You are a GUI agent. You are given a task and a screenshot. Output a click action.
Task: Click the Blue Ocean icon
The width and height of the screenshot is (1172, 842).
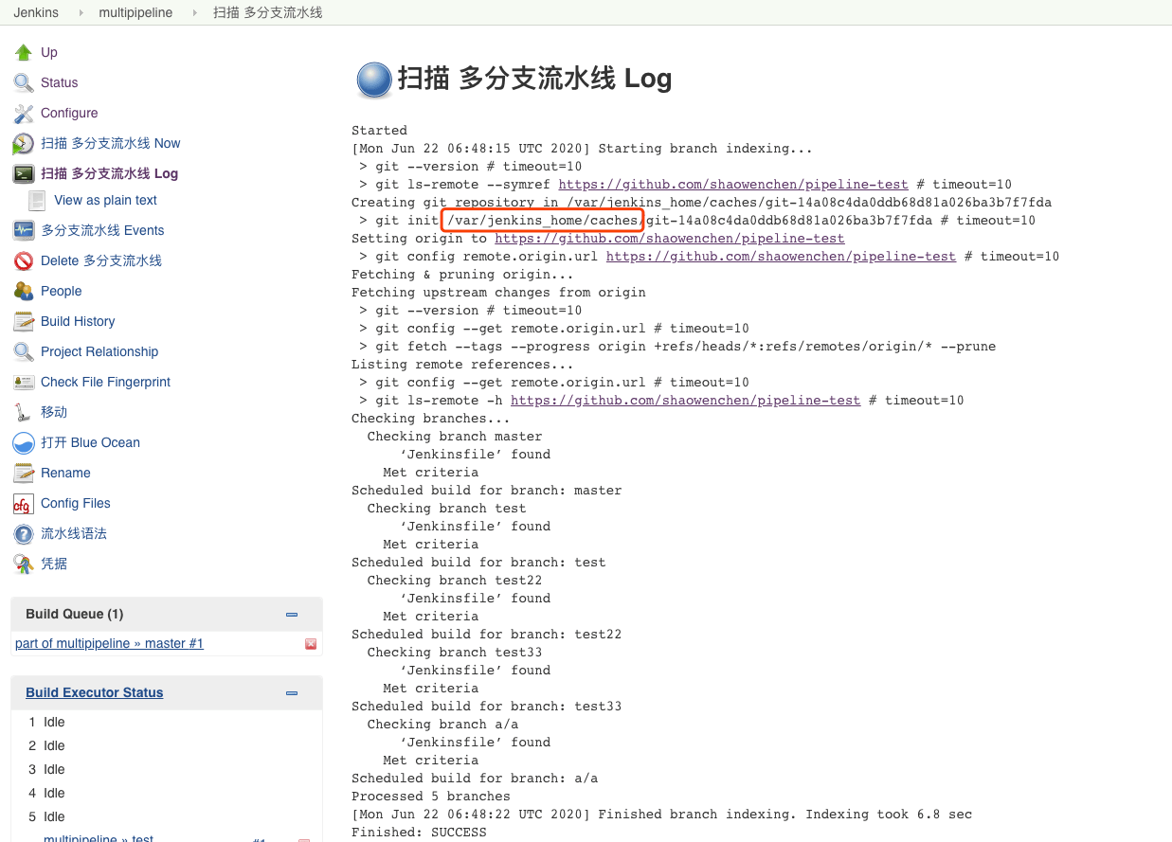[x=24, y=442]
